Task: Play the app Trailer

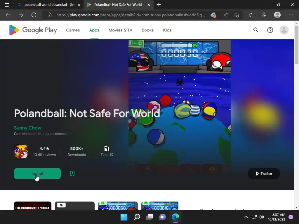Action: pyautogui.click(x=264, y=174)
